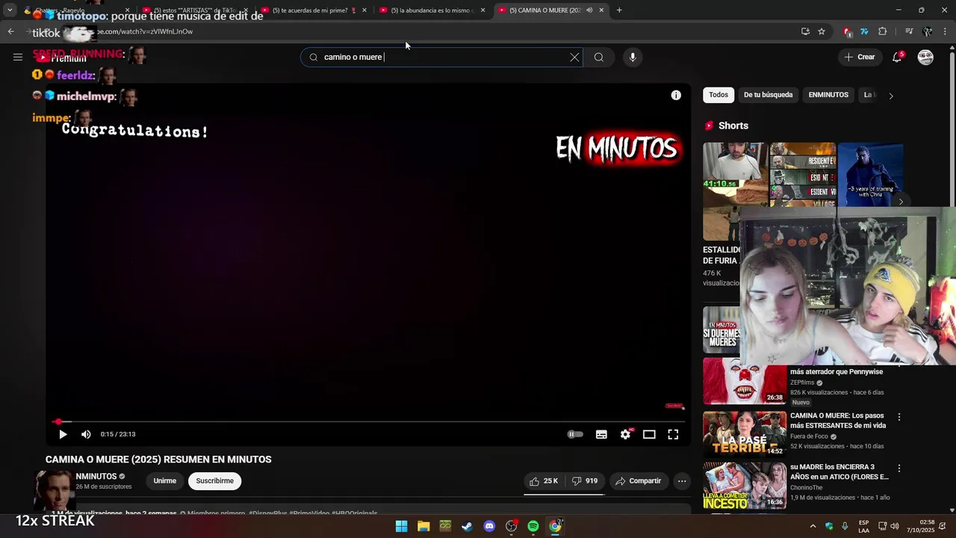The width and height of the screenshot is (956, 538).
Task: Open Crear menu
Action: (860, 57)
